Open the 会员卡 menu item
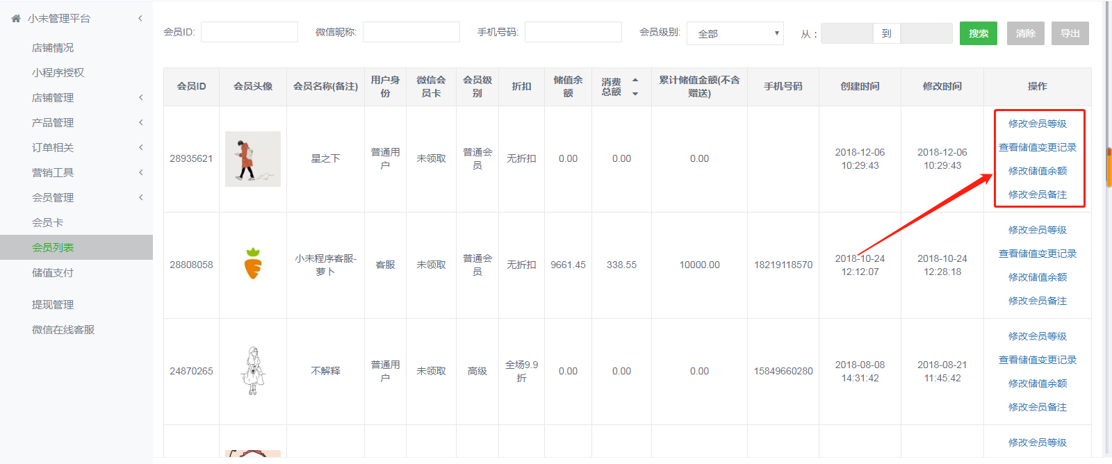The image size is (1112, 464). (47, 223)
